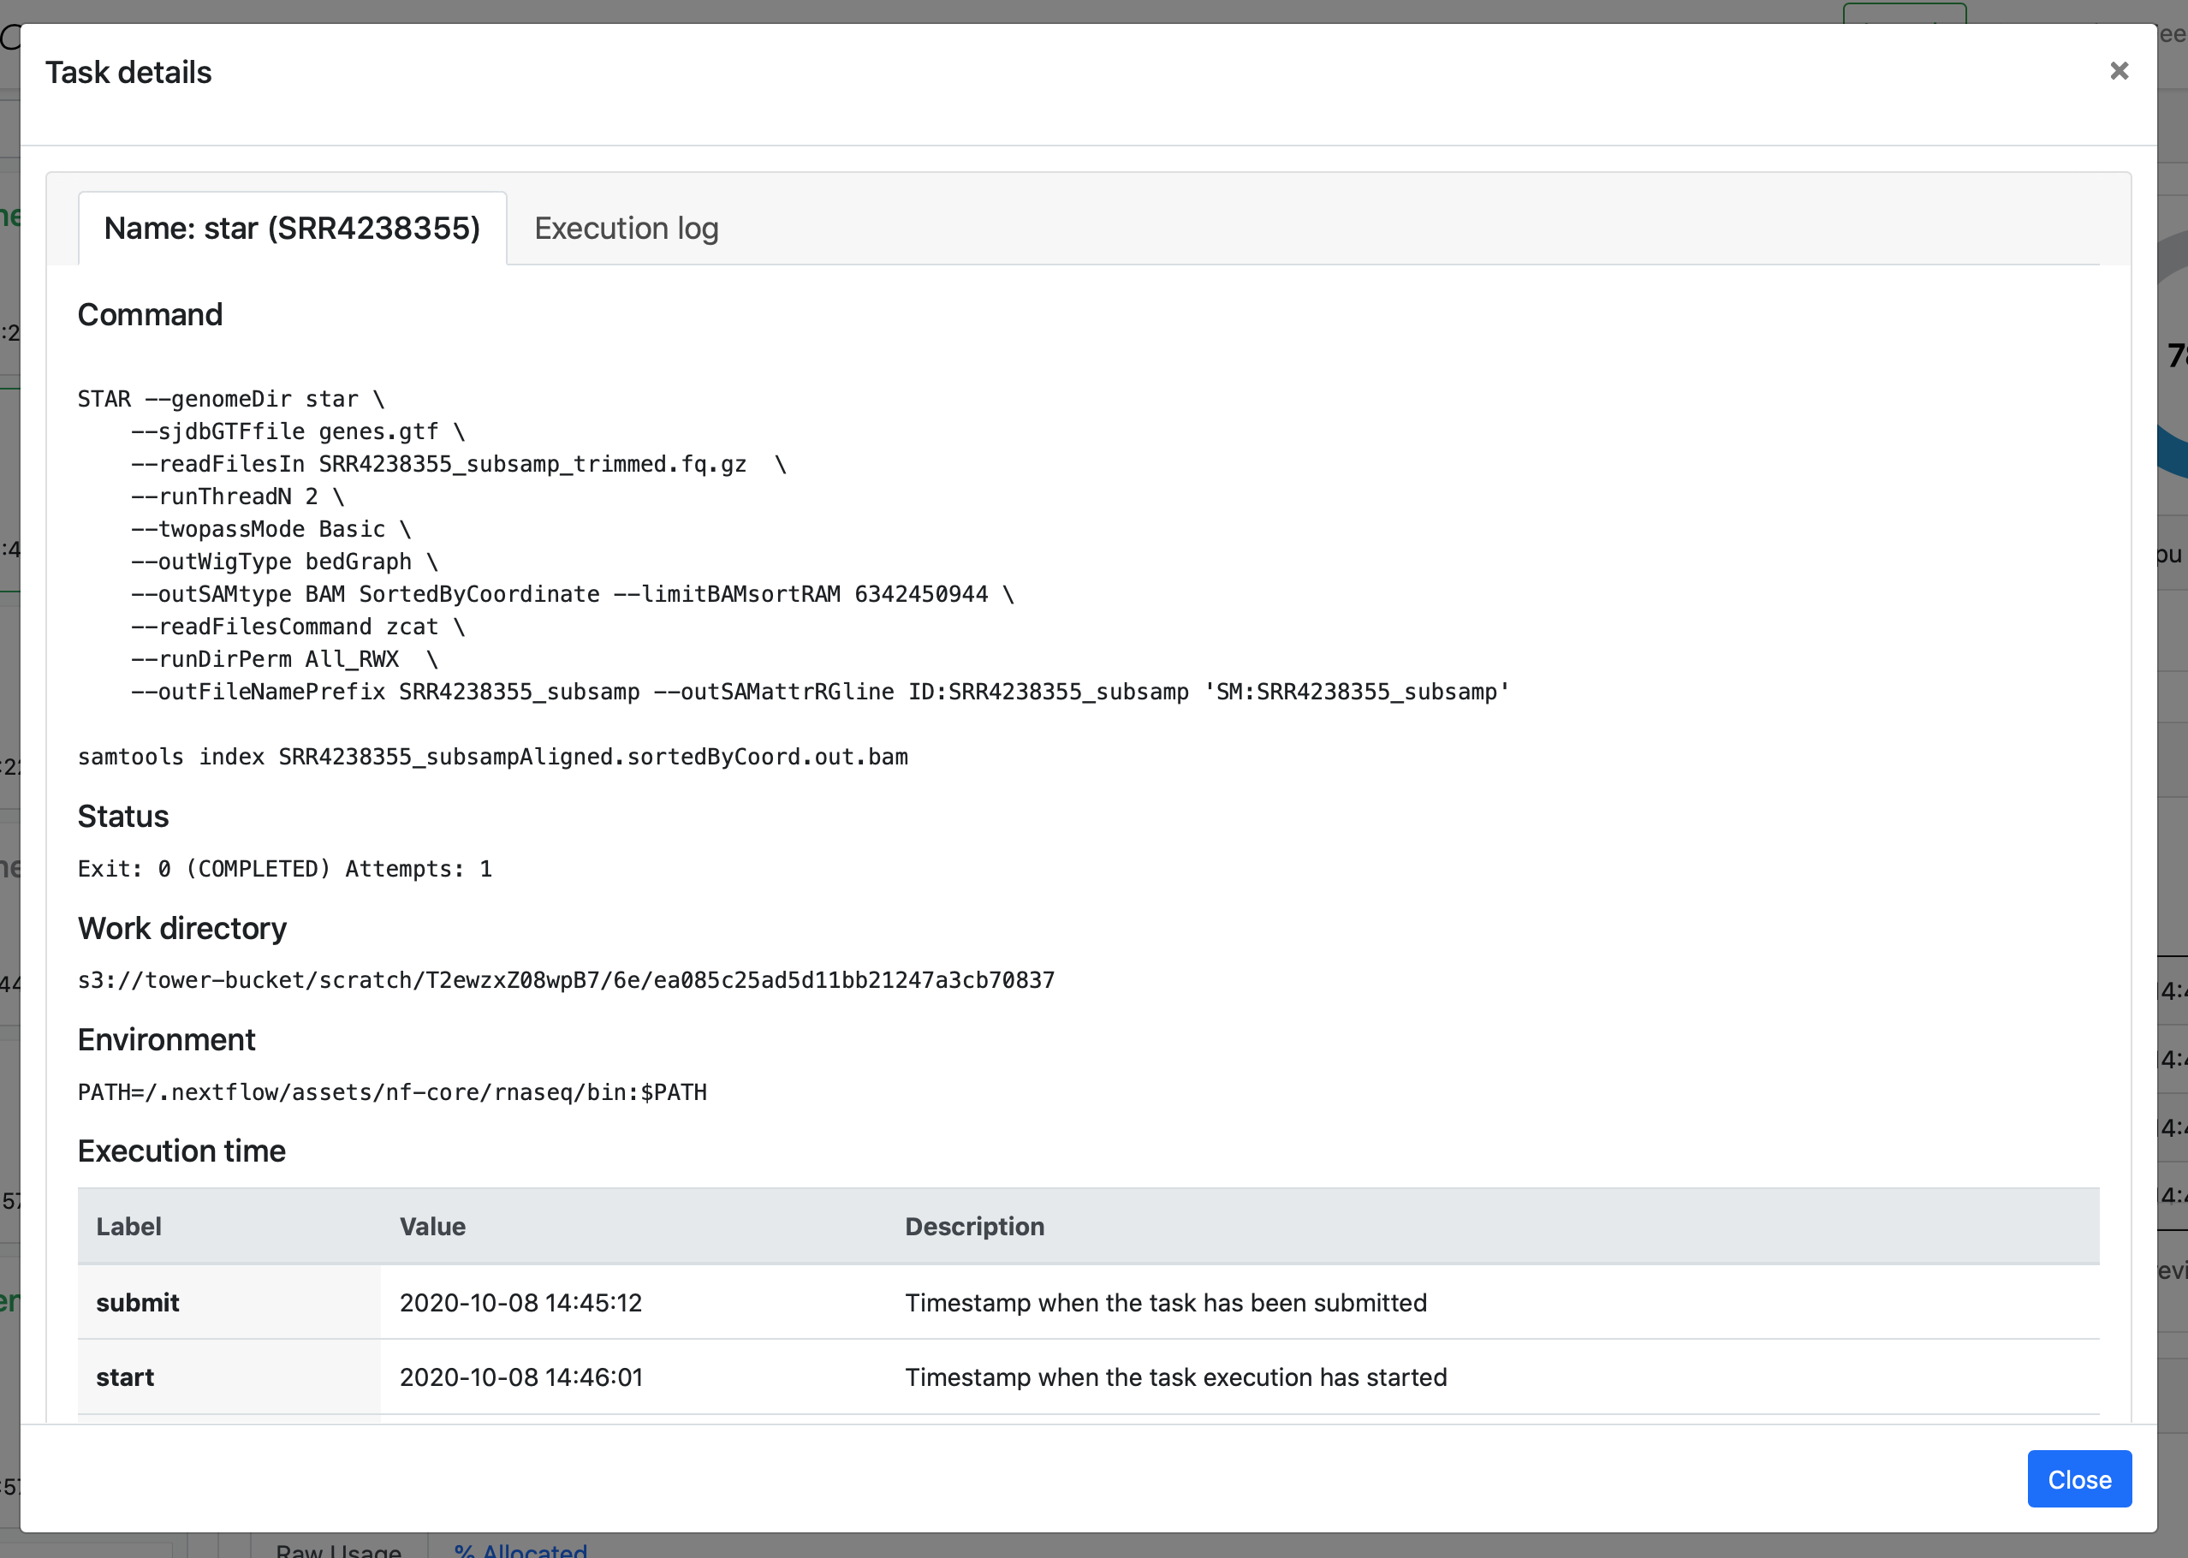Click the submit timestamp 14:45:12 value
2188x1558 pixels.
click(x=520, y=1302)
